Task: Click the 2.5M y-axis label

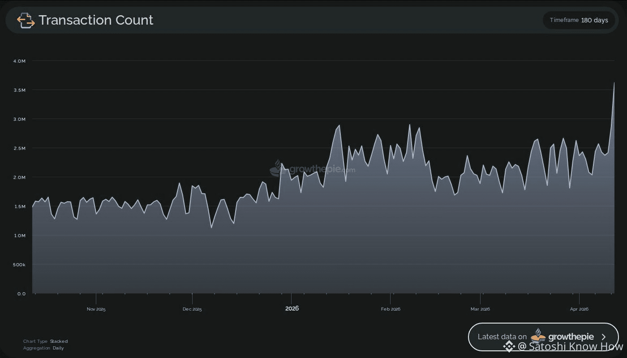Action: (20, 148)
